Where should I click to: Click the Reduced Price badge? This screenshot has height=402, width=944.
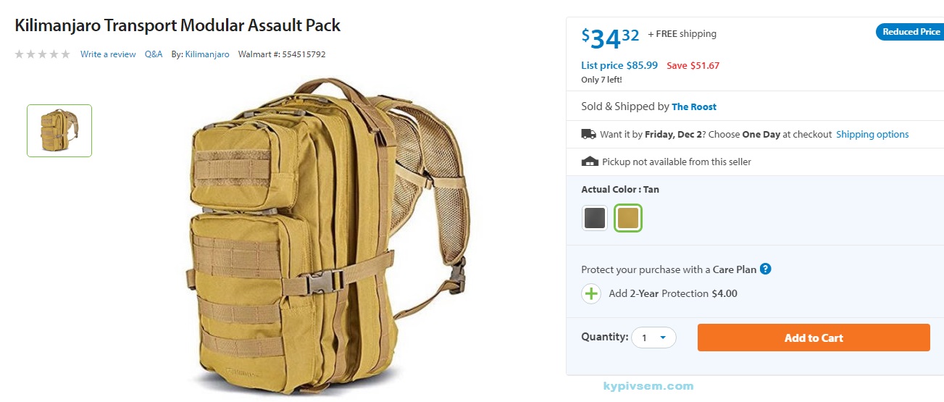910,32
